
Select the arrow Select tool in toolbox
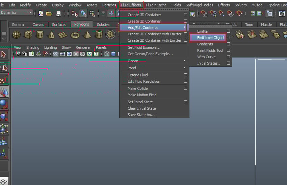[3, 54]
